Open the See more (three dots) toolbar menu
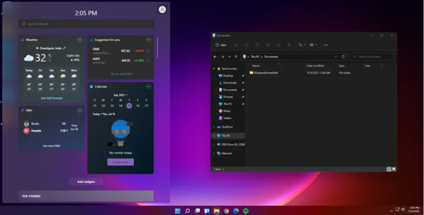The image size is (424, 215). coord(326,45)
